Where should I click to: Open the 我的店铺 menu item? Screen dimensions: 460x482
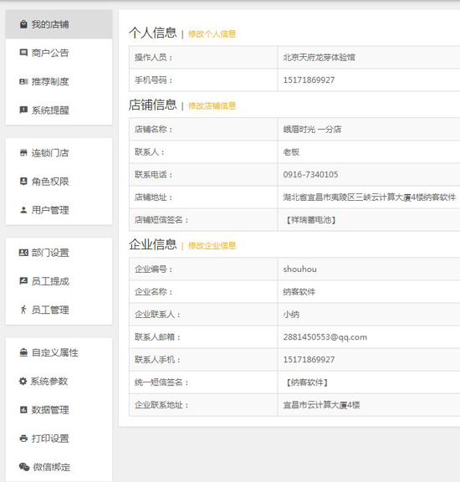point(59,24)
